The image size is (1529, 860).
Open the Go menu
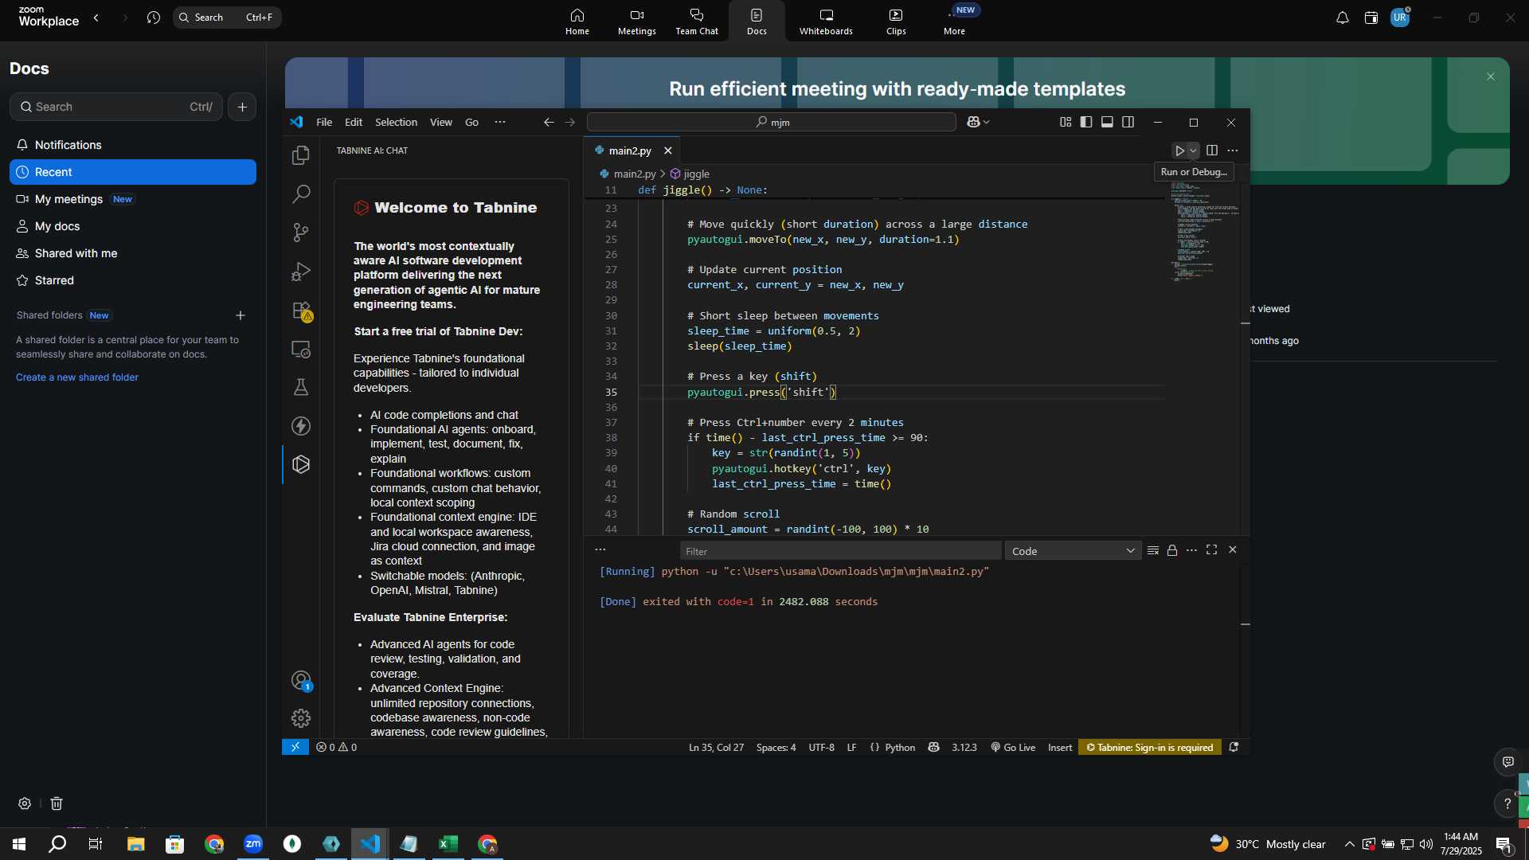(471, 122)
